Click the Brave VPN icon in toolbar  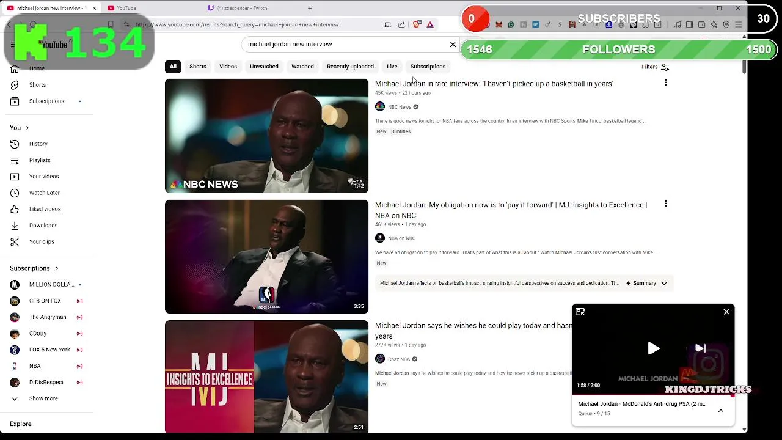point(726,24)
